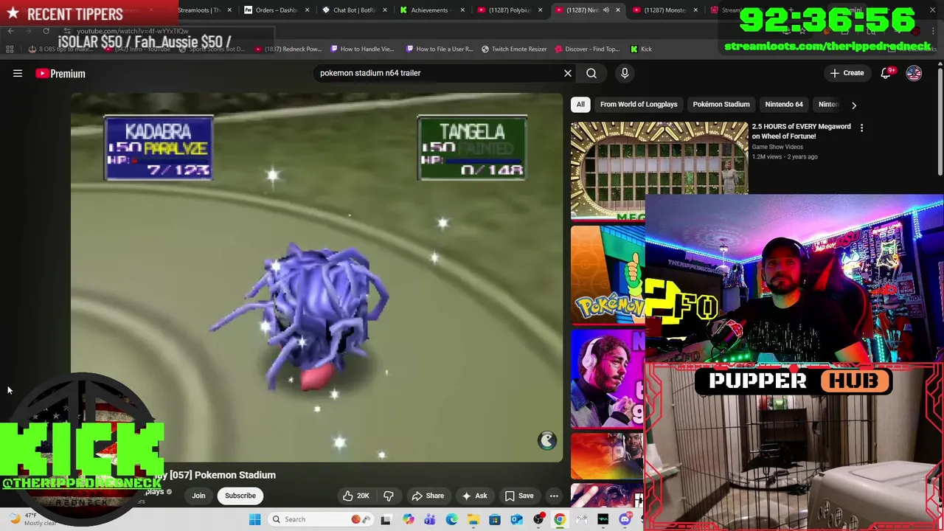The height and width of the screenshot is (531, 944).
Task: Mute the playing Nintendo tab speaker icon
Action: coord(606,10)
